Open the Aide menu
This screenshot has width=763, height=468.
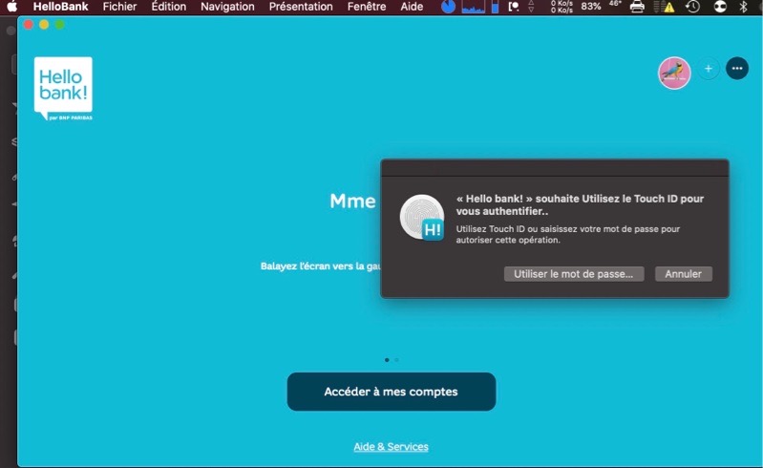tap(412, 7)
